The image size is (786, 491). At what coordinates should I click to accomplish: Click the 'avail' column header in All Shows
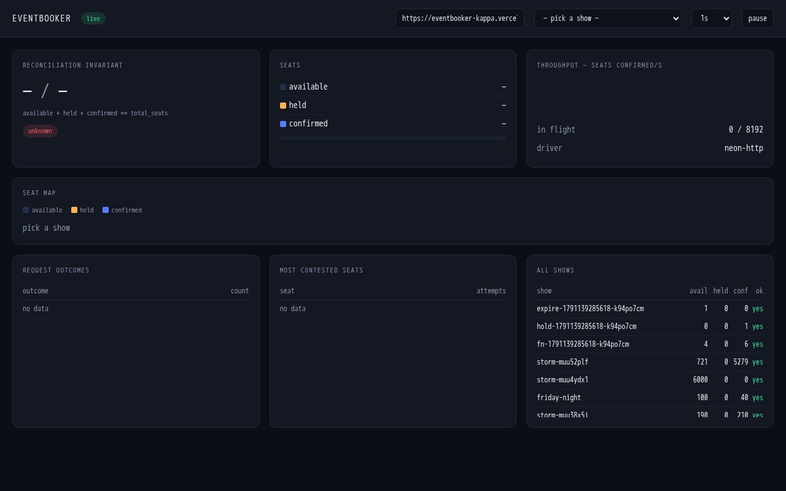[698, 291]
